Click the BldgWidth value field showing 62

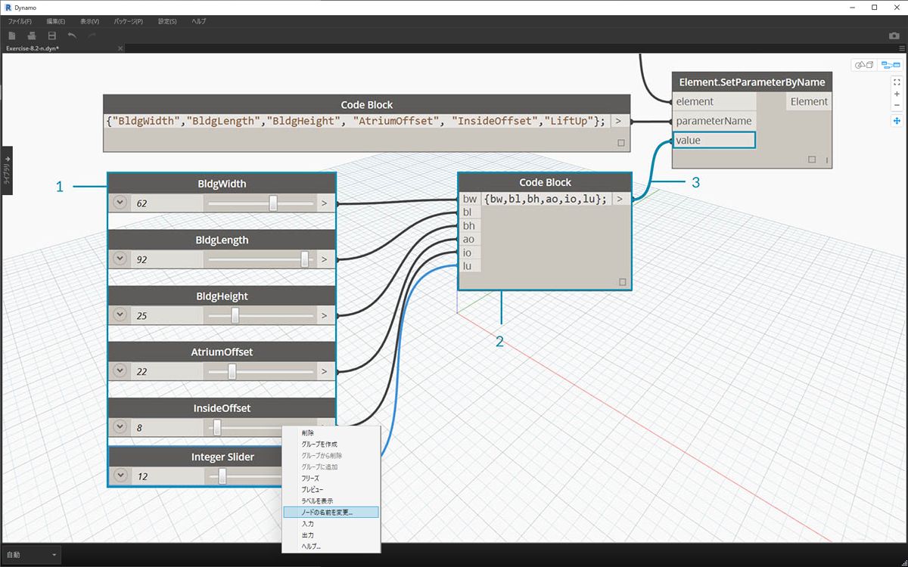(166, 203)
